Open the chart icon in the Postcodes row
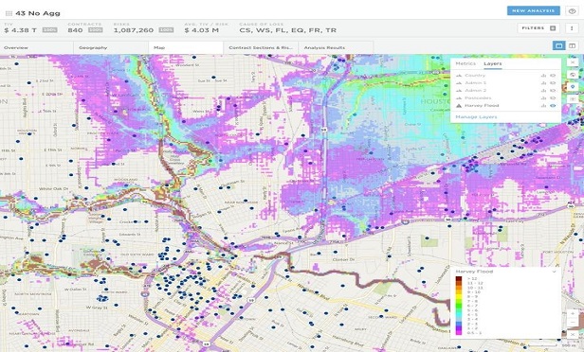 [544, 98]
